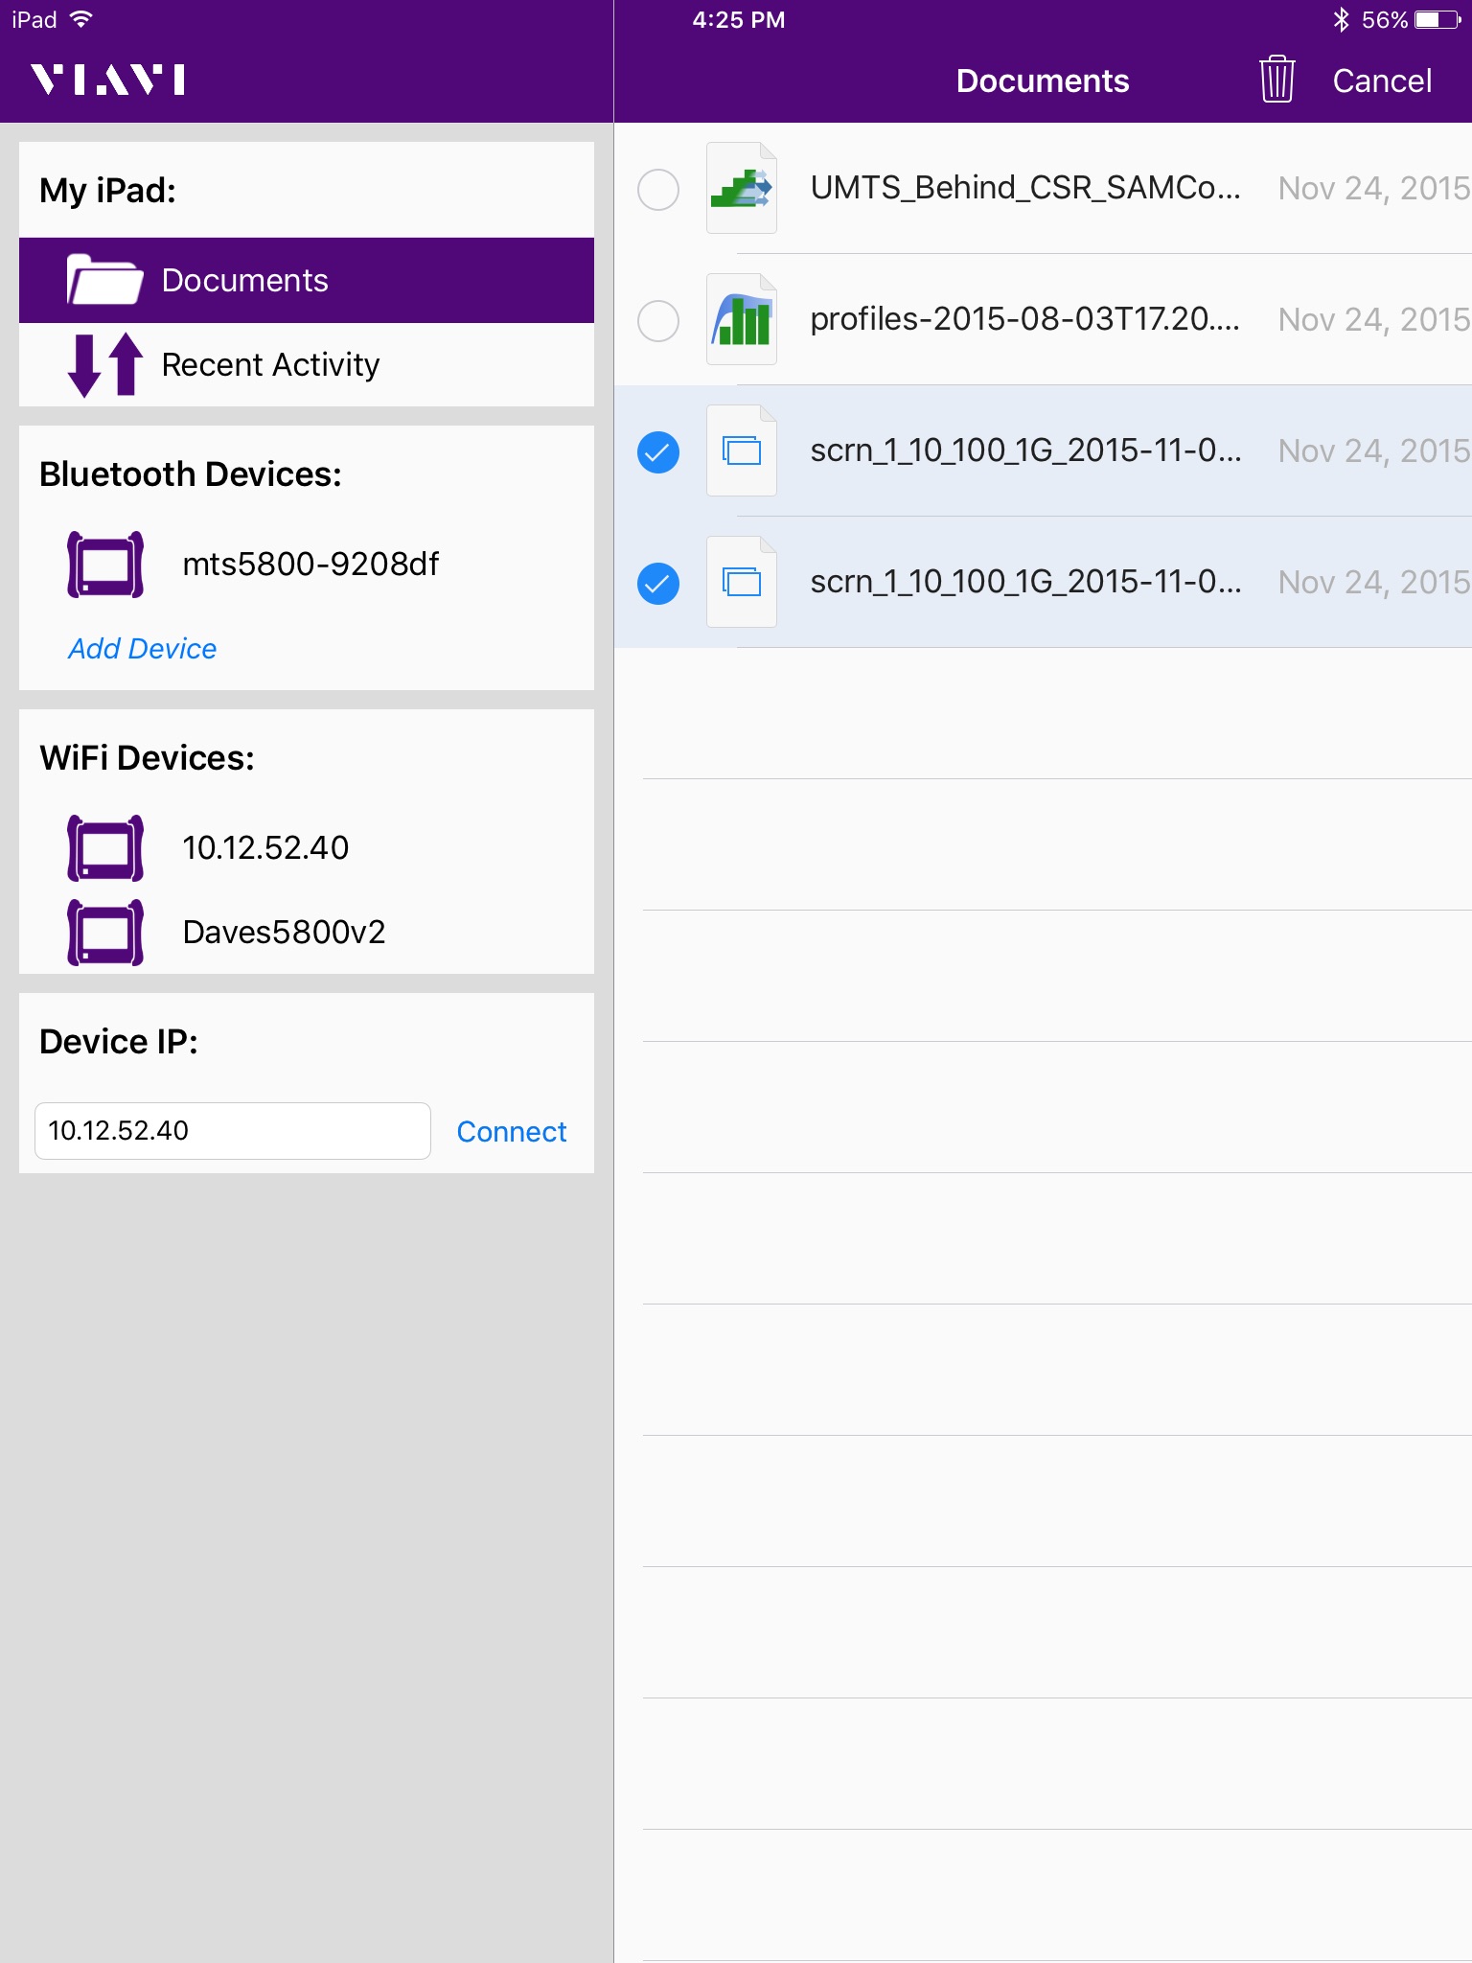Deselect the last scrn_1_10_100_1G file

[x=658, y=583]
